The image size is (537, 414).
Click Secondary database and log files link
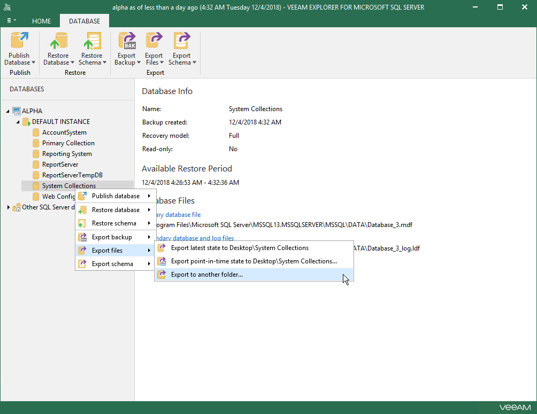click(195, 238)
